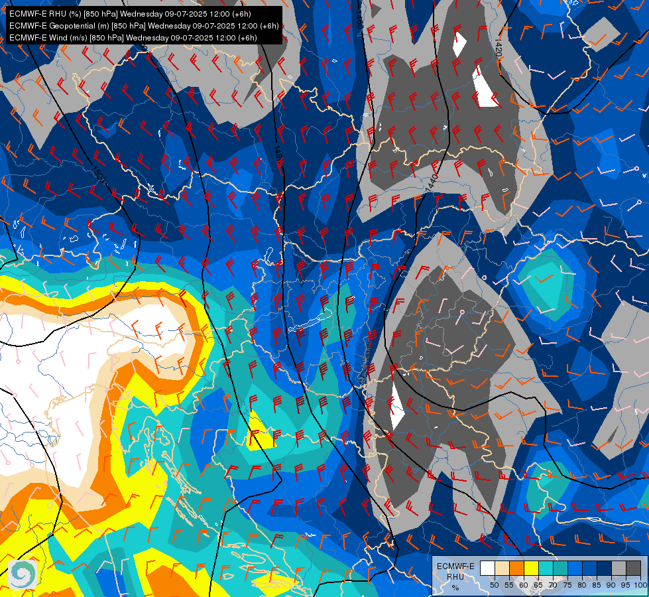Select the cyan 65-70 legend swatch

pyautogui.click(x=546, y=568)
